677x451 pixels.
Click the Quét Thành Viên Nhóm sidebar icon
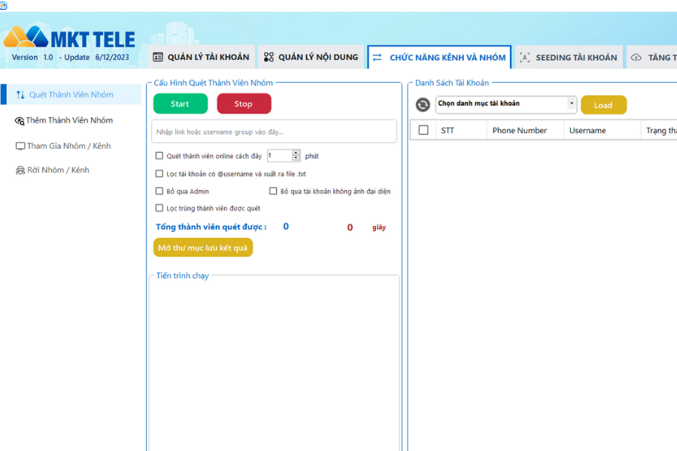(x=20, y=95)
